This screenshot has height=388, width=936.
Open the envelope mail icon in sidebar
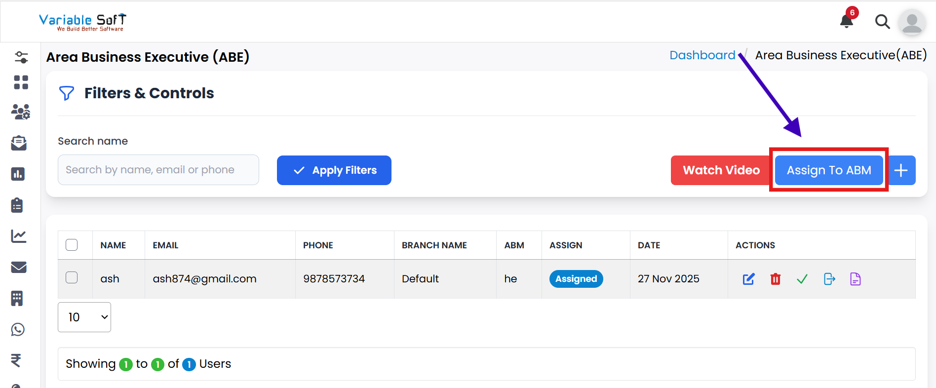point(19,267)
